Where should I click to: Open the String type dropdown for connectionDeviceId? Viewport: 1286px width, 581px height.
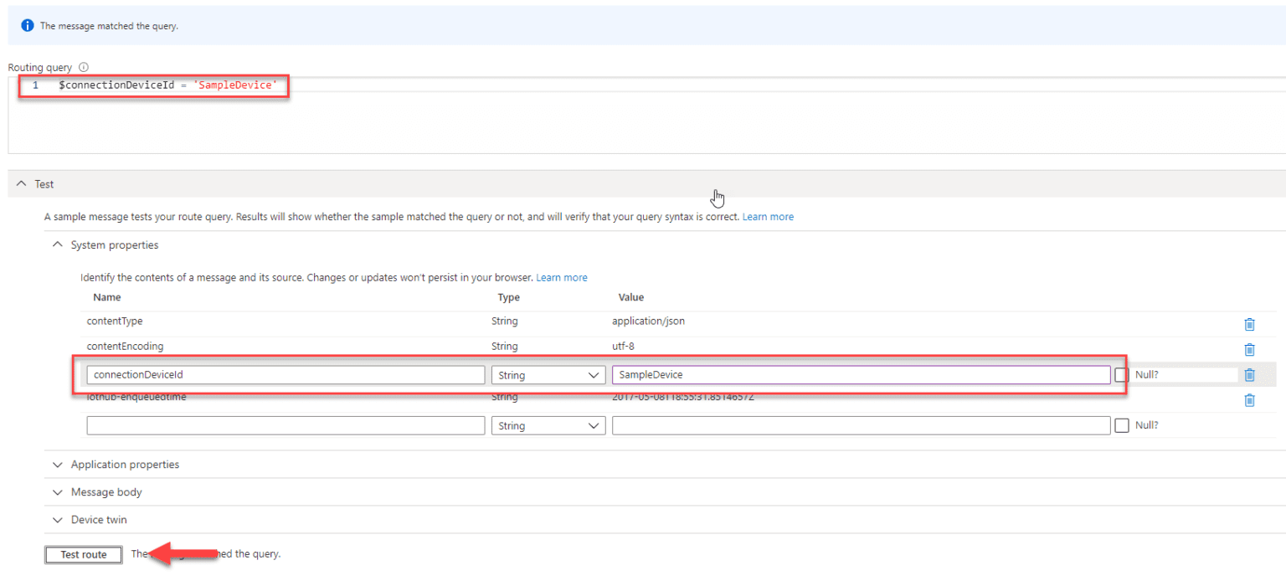pos(548,374)
